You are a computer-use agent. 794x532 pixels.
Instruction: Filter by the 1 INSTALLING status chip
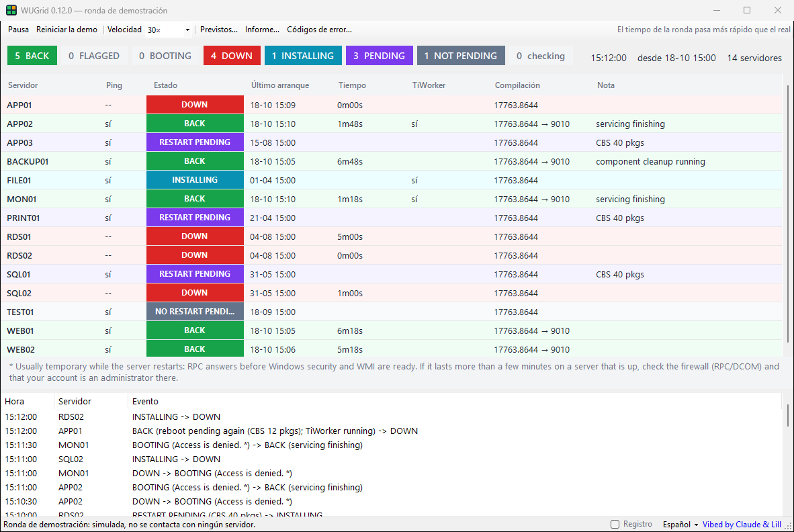pos(303,56)
